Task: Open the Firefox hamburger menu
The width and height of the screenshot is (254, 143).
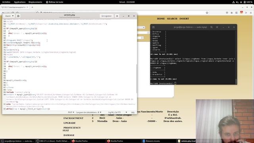Action: [250, 13]
